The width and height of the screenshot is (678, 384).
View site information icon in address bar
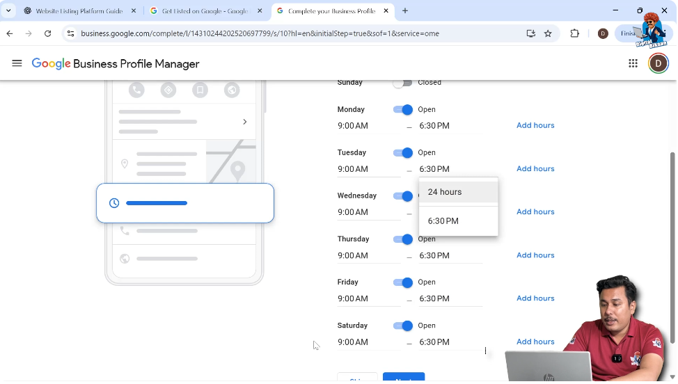(x=70, y=33)
